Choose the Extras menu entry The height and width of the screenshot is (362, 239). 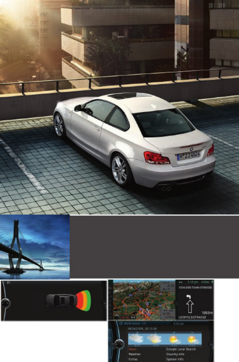(133, 359)
